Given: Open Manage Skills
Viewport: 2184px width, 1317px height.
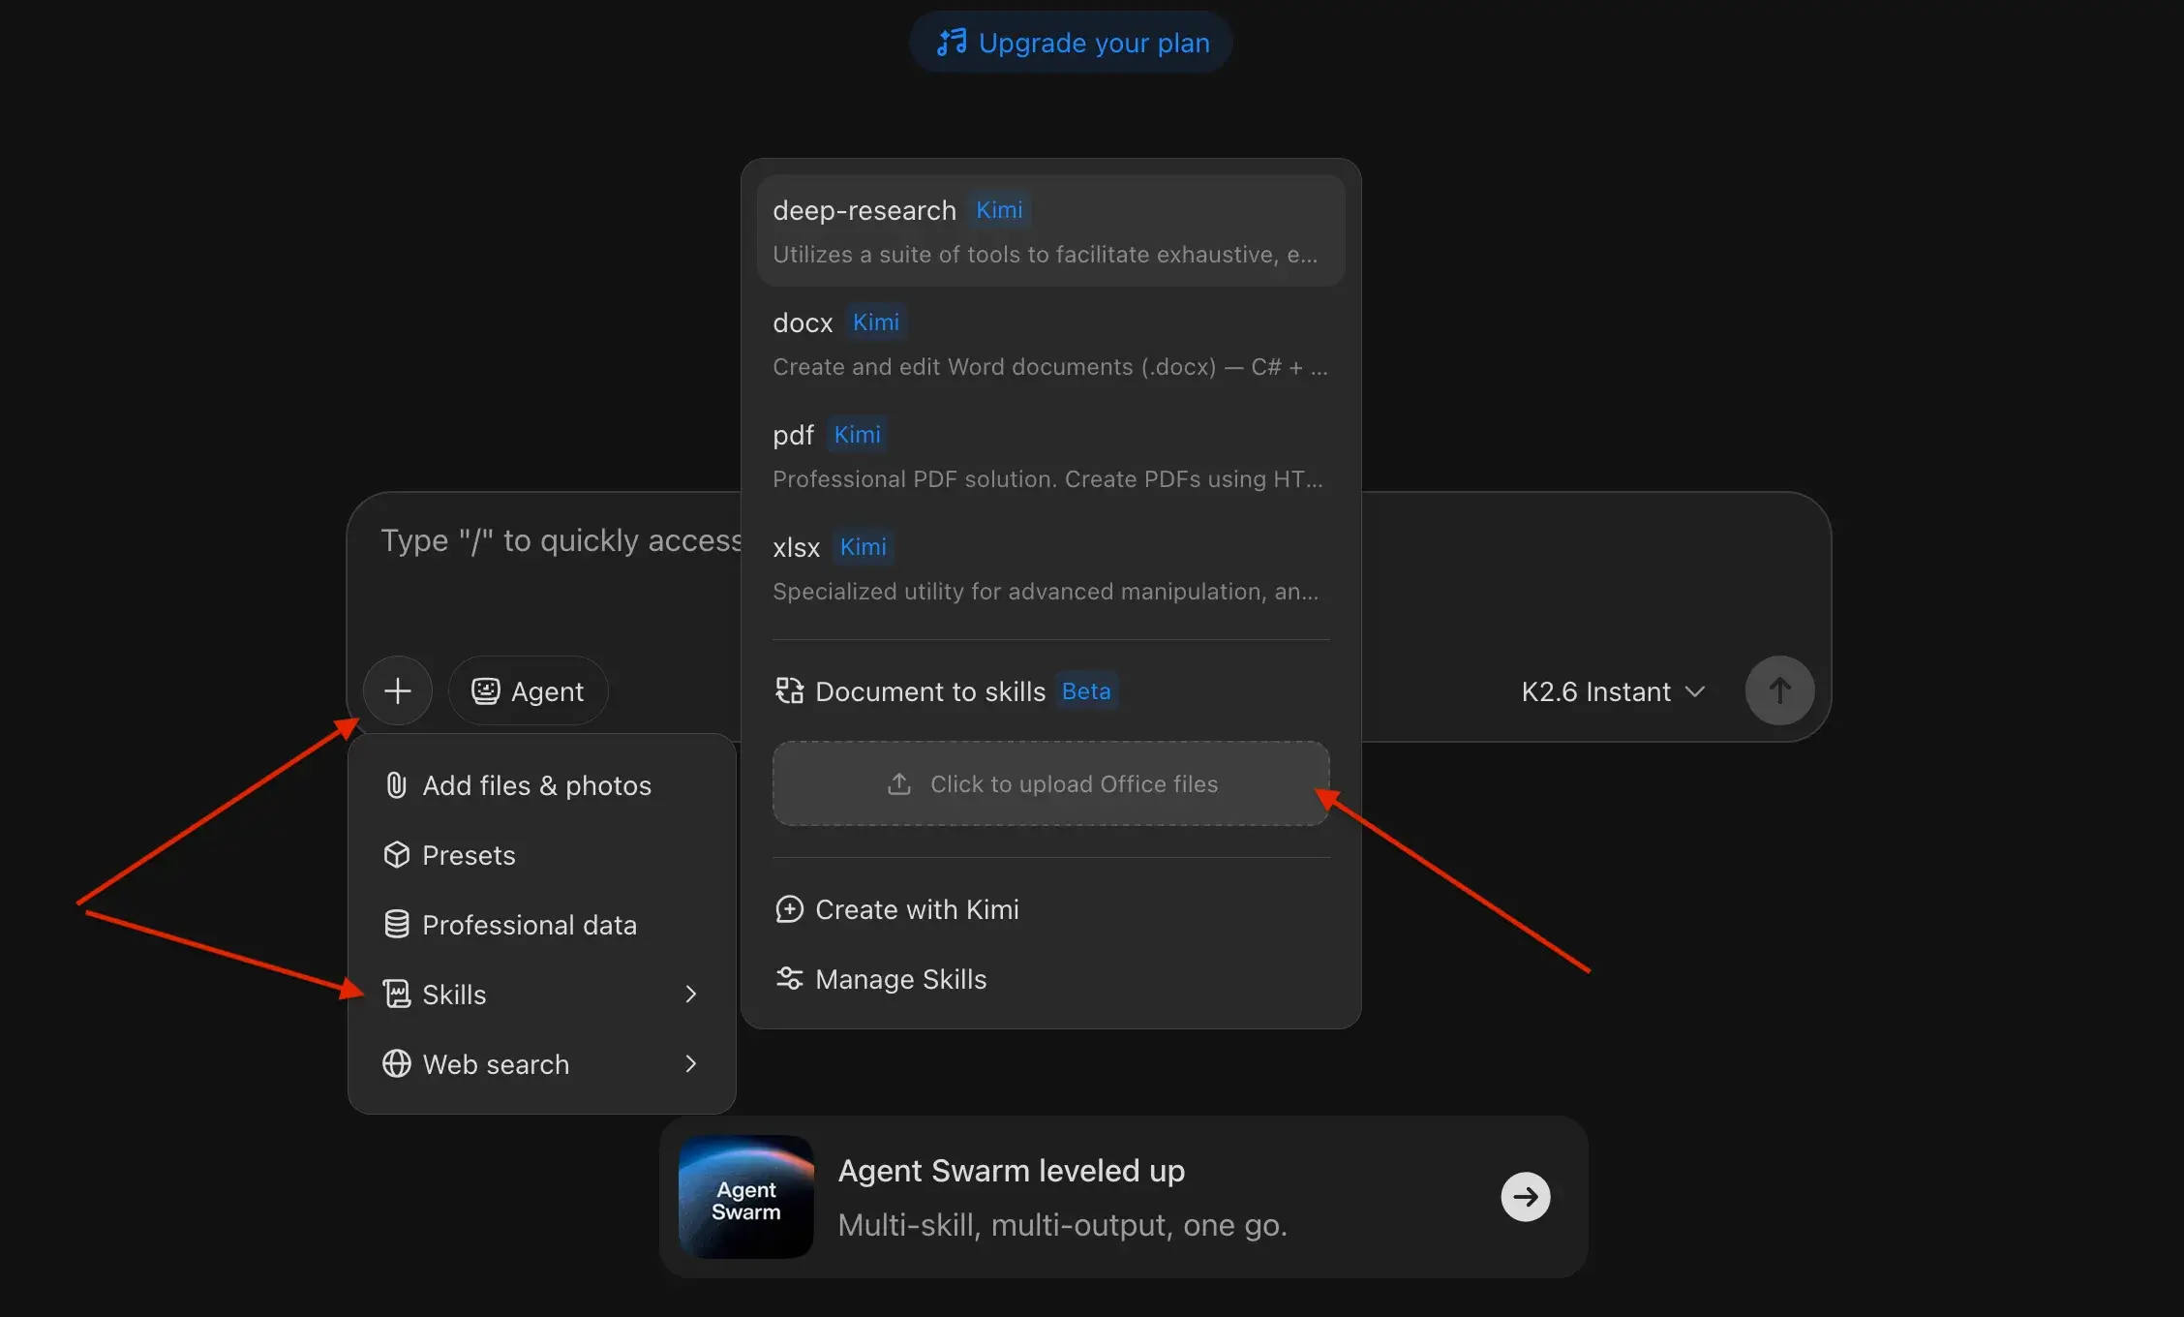Looking at the screenshot, I should pos(1050,979).
